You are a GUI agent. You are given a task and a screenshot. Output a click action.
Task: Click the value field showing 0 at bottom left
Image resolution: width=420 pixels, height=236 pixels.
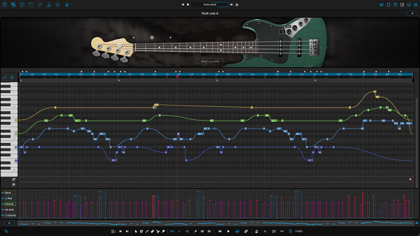click(x=9, y=223)
